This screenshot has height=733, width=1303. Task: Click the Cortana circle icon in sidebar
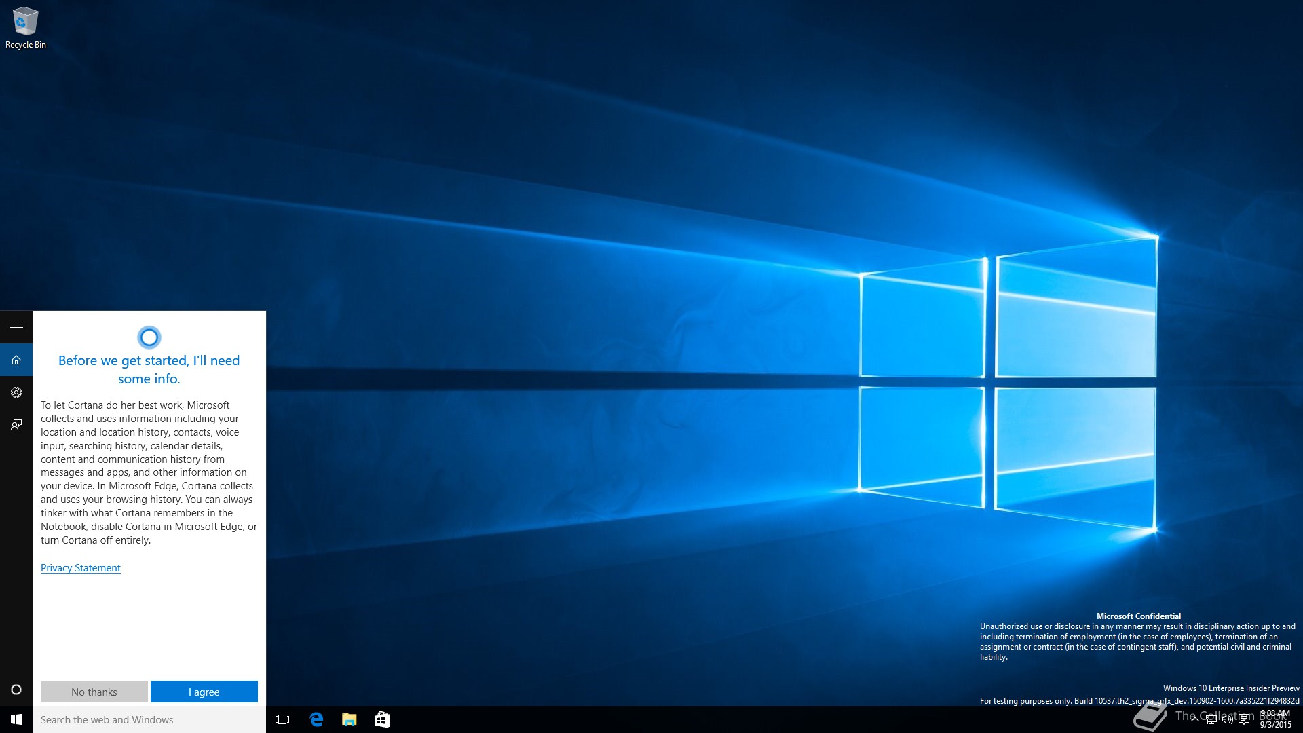(16, 690)
